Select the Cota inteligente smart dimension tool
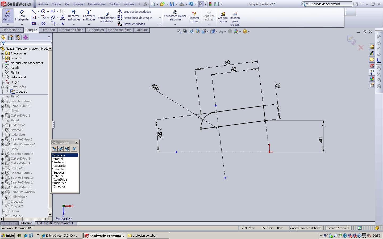 click(x=22, y=15)
